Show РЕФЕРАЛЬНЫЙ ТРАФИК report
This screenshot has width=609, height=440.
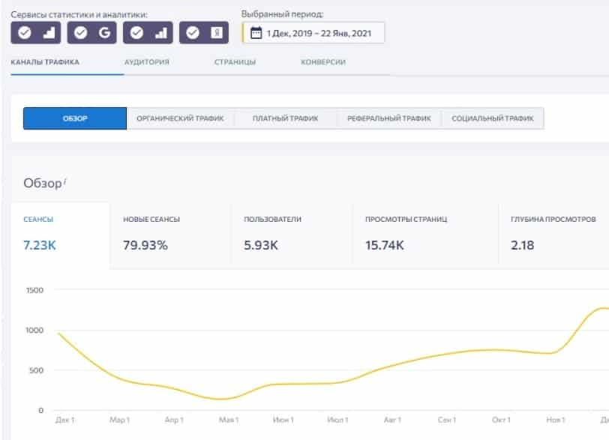(x=389, y=118)
